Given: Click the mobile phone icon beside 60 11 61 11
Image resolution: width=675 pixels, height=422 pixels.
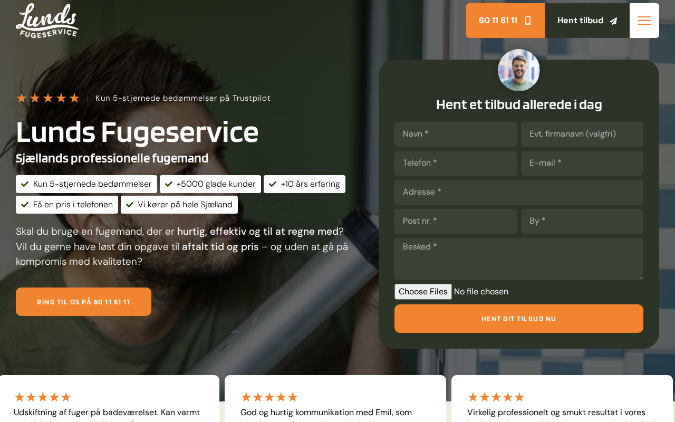Looking at the screenshot, I should coord(528,21).
